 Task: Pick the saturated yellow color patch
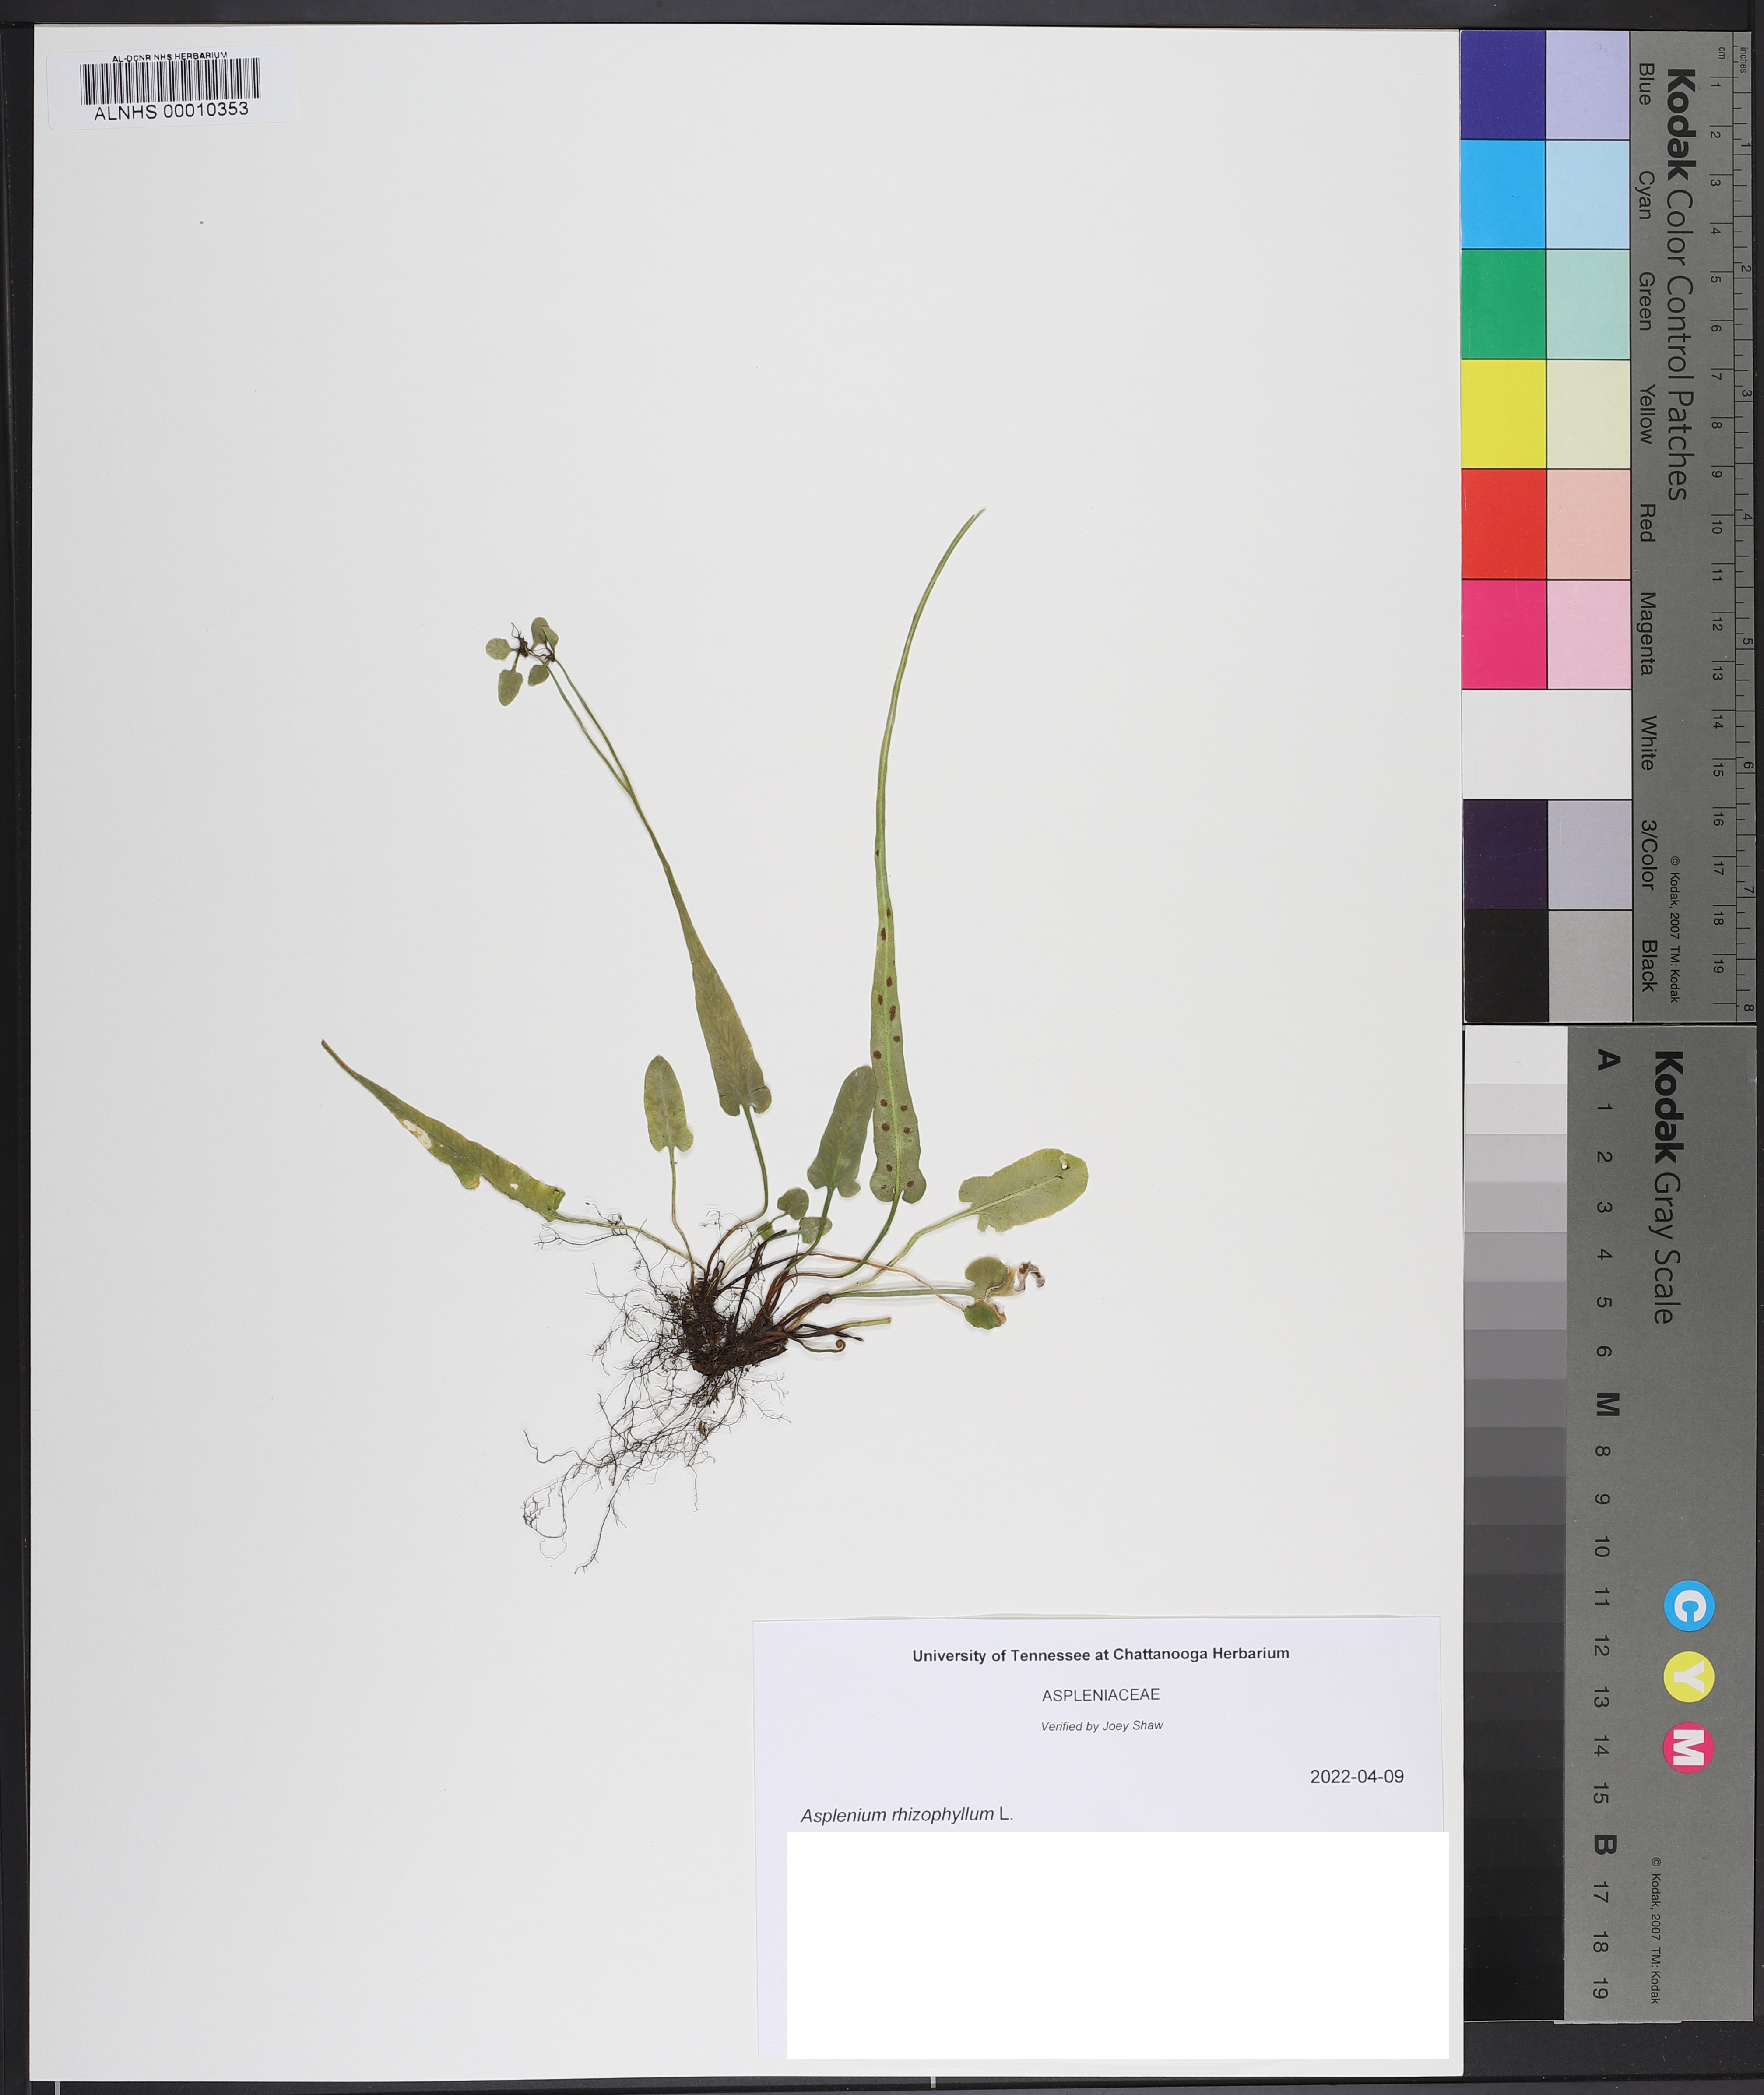pos(1503,414)
